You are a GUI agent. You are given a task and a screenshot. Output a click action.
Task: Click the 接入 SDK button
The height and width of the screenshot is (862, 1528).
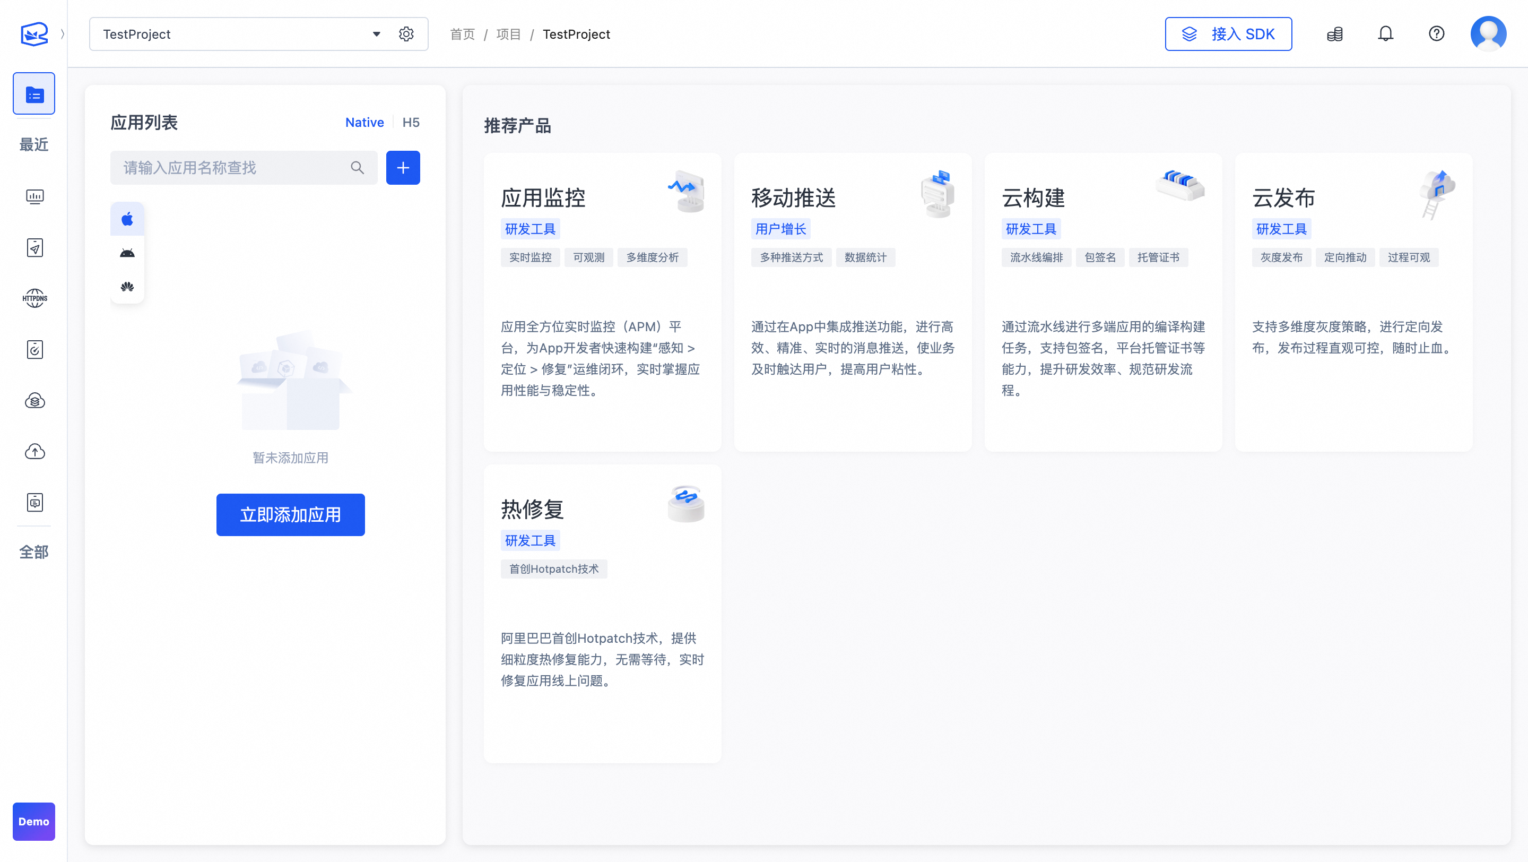(1228, 34)
